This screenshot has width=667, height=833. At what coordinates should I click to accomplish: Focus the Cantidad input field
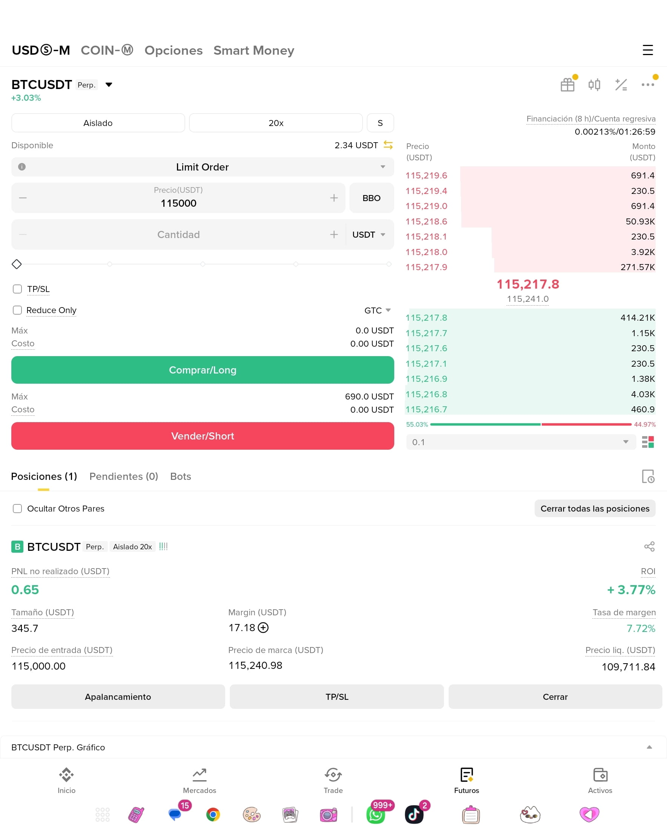(x=178, y=235)
